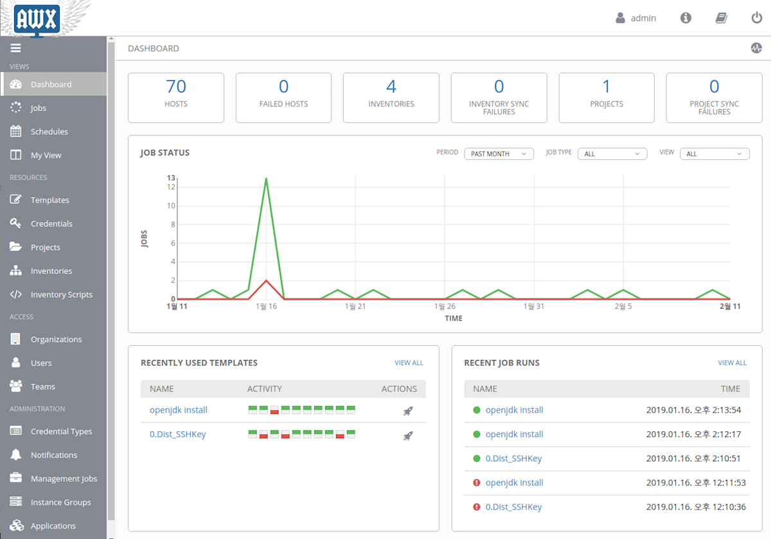Viewport: 771px width, 539px height.
Task: Open the activity stream icon
Action: [x=756, y=48]
